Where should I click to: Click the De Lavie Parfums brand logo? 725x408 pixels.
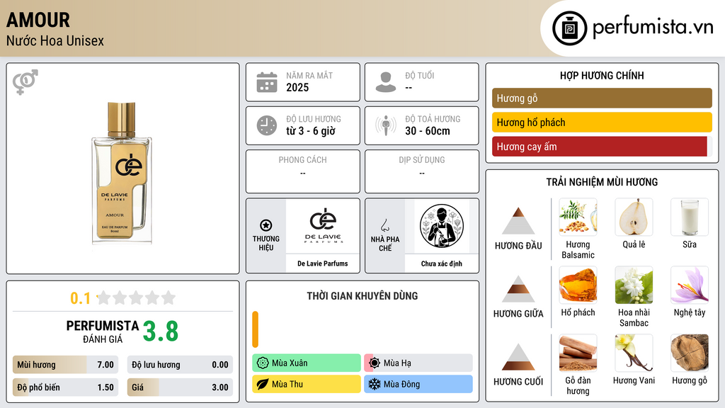pos(323,226)
